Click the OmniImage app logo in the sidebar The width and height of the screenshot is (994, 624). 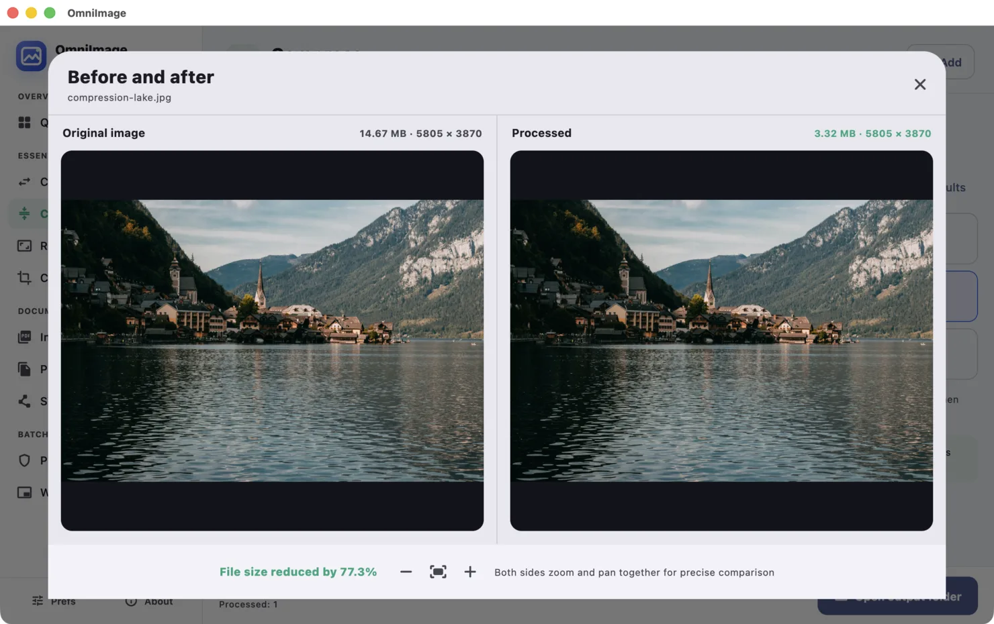pos(32,56)
